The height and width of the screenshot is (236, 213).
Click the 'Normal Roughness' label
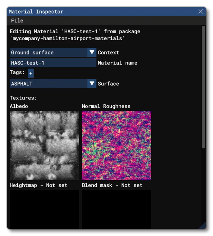(106, 106)
